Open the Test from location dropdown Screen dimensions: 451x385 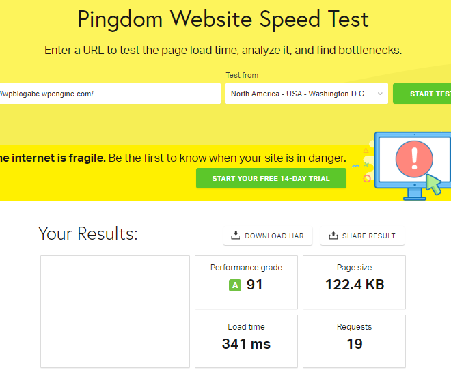[x=307, y=94]
